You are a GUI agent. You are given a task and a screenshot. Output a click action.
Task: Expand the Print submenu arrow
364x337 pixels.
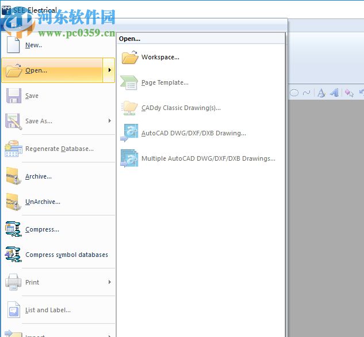click(x=110, y=282)
